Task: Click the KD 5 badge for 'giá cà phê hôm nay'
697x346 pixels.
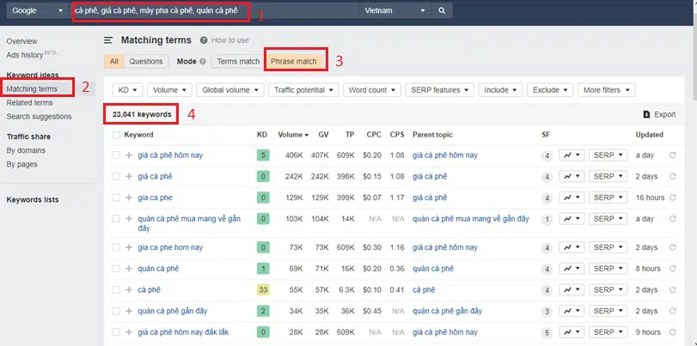Action: 263,155
